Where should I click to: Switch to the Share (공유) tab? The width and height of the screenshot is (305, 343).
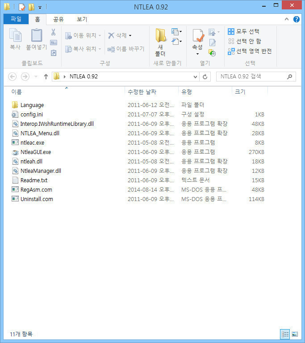pyautogui.click(x=58, y=19)
